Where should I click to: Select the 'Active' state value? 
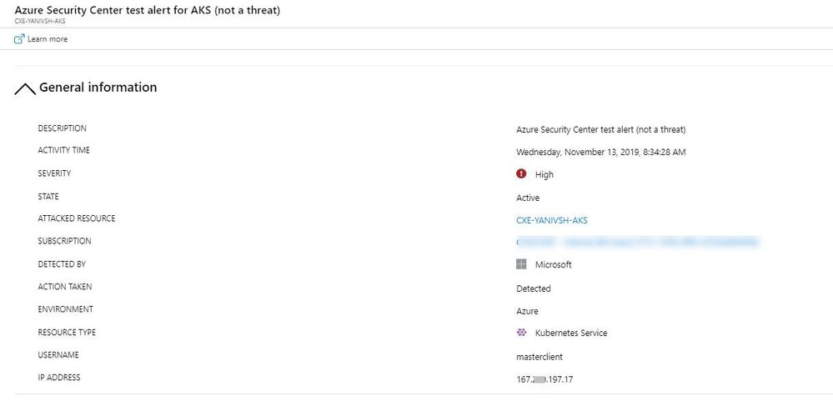(528, 198)
